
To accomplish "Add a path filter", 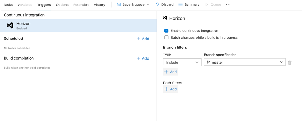I will [x=170, y=89].
